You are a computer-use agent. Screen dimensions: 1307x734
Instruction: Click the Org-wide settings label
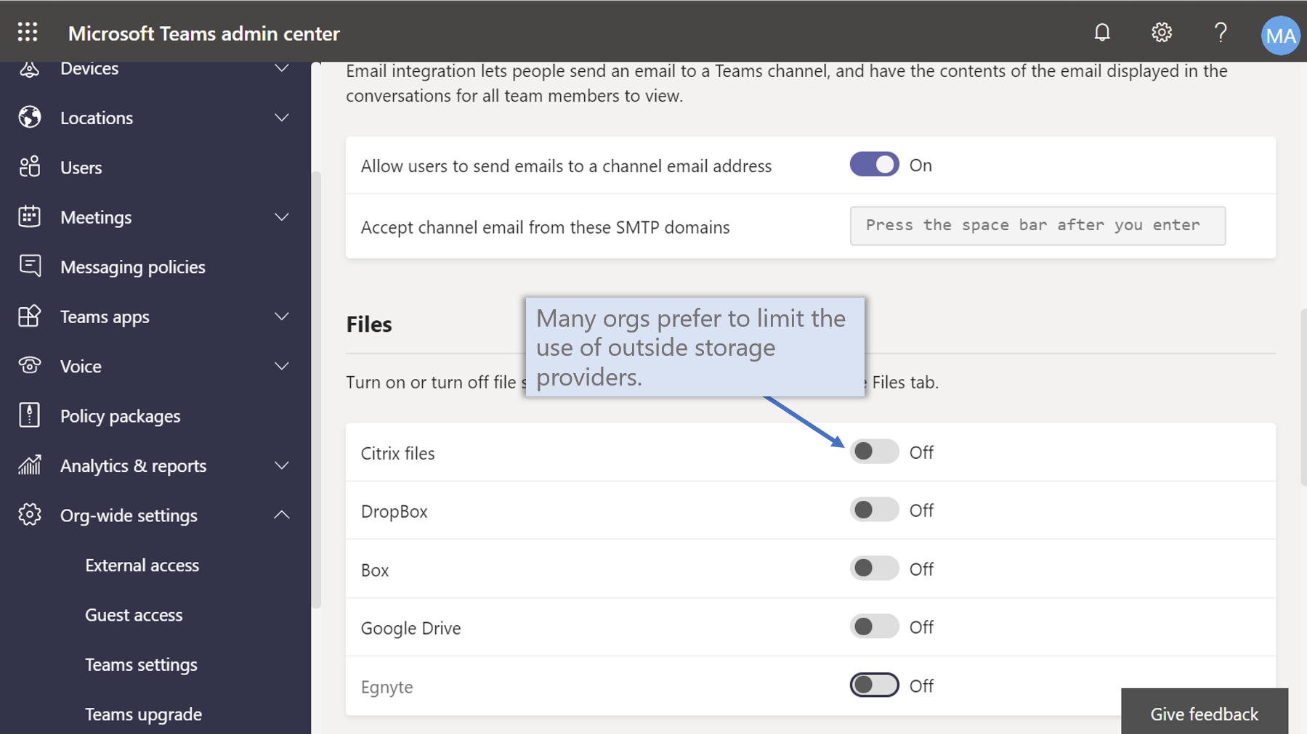129,515
